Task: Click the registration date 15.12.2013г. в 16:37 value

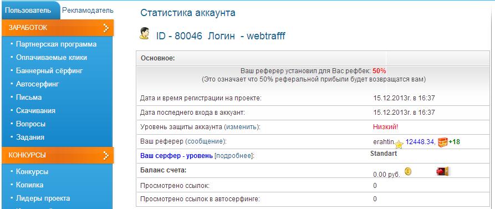Action: coord(404,98)
